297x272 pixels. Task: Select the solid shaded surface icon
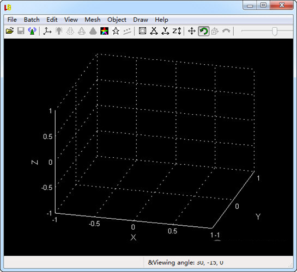[93, 31]
